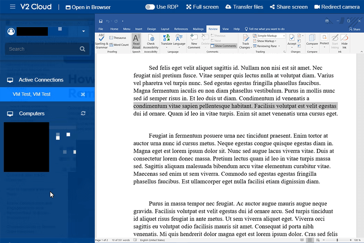Viewport: 364px width, 243px height.
Task: Click the Thesaurus icon
Action: pyautogui.click(x=118, y=38)
